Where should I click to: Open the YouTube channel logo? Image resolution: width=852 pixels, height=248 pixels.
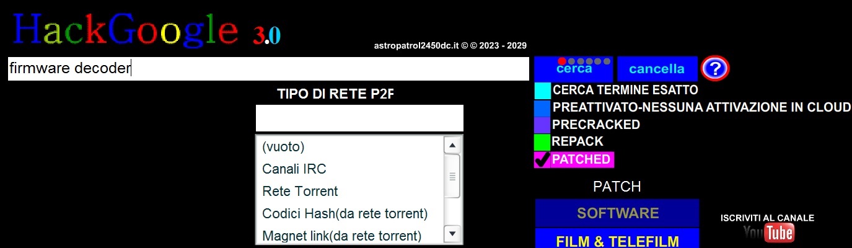point(769,233)
